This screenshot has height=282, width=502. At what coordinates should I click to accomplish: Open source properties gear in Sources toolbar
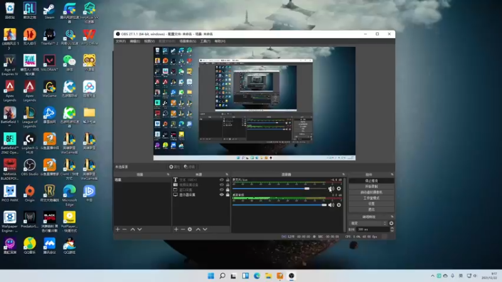click(190, 229)
